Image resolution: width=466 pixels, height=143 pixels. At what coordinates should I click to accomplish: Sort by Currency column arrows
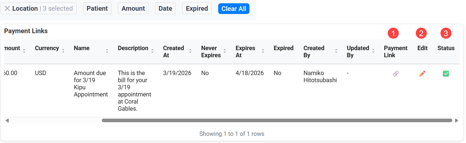[x=63, y=51]
